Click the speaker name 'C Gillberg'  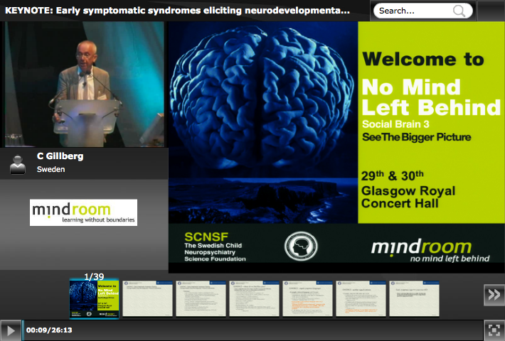coord(60,156)
